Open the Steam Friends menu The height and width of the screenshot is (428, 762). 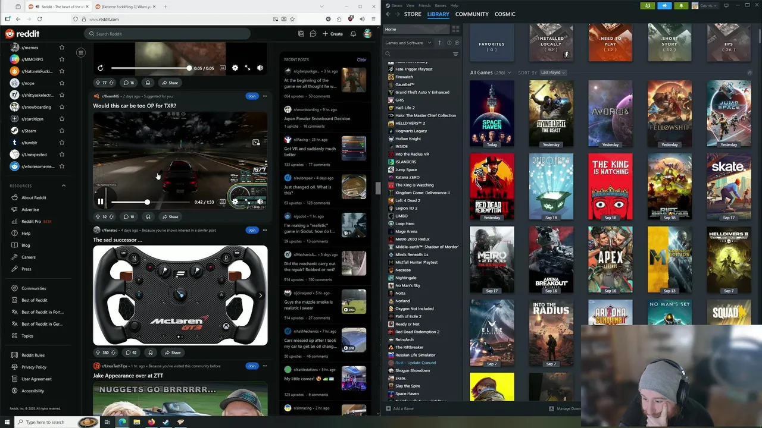click(x=424, y=5)
